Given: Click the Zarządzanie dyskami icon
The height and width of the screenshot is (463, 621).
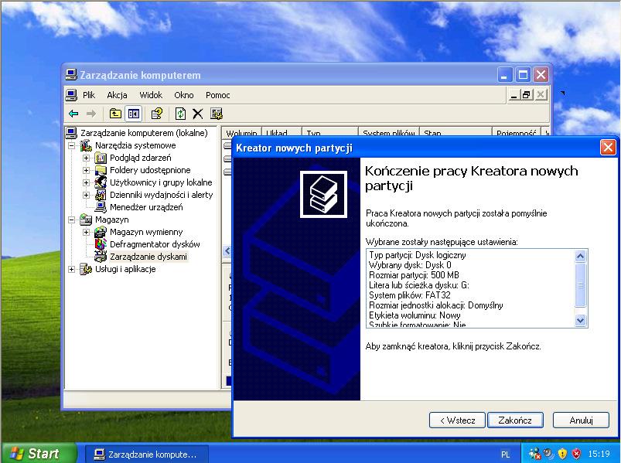Looking at the screenshot, I should pyautogui.click(x=101, y=257).
